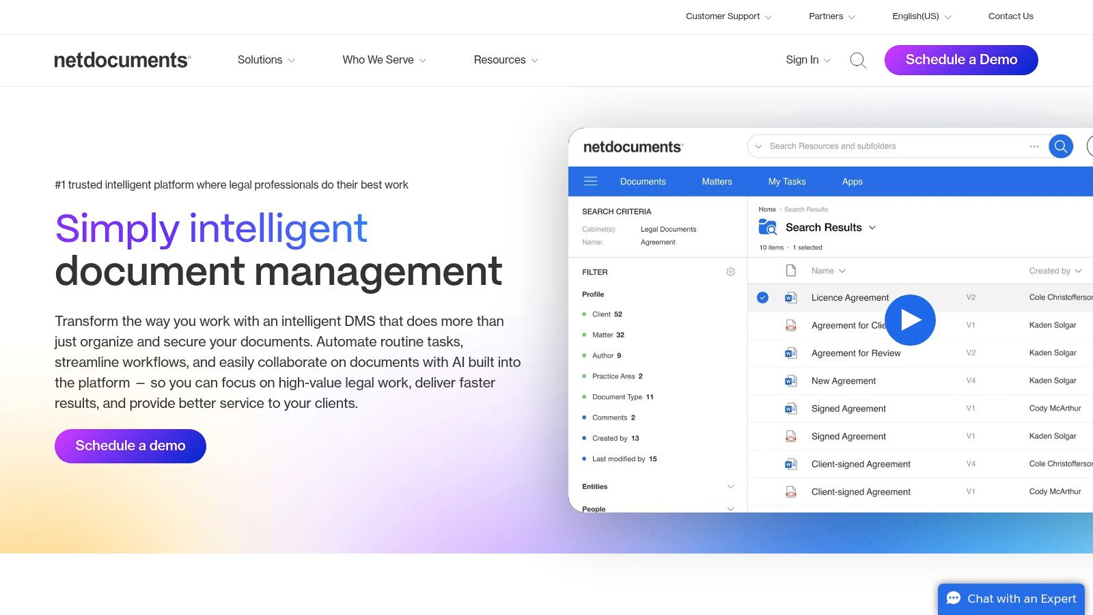Open the Partners dropdown

coord(832,16)
